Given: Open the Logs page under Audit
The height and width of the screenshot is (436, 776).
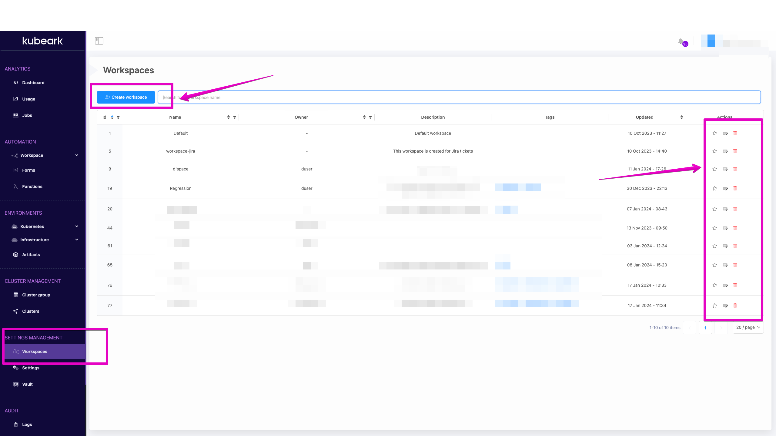Looking at the screenshot, I should coord(27,424).
